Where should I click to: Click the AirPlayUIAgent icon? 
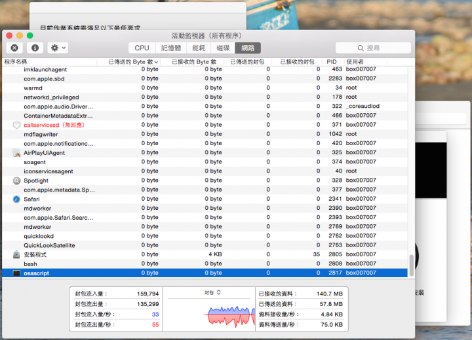(x=16, y=152)
